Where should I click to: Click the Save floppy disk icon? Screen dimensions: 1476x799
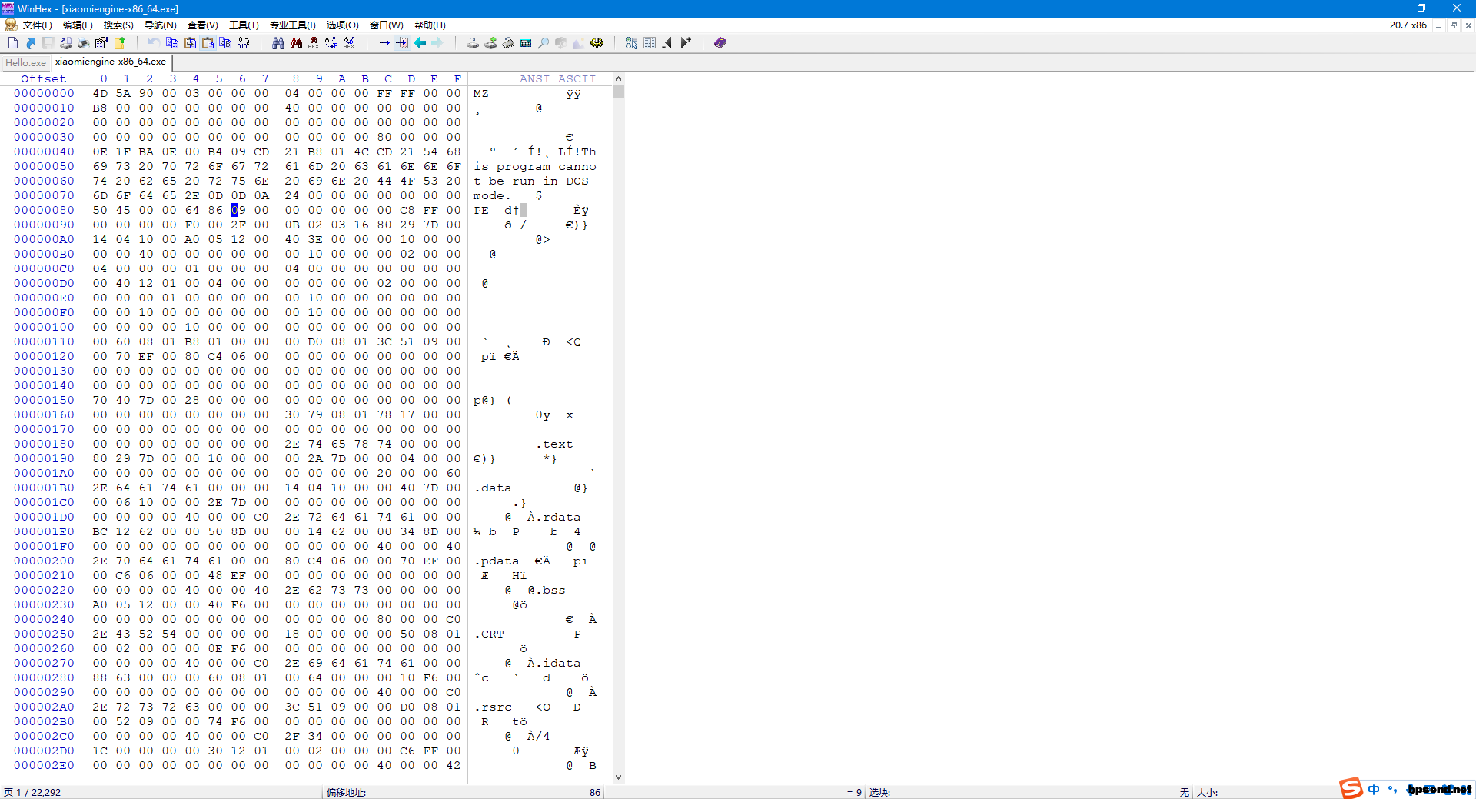[x=48, y=43]
